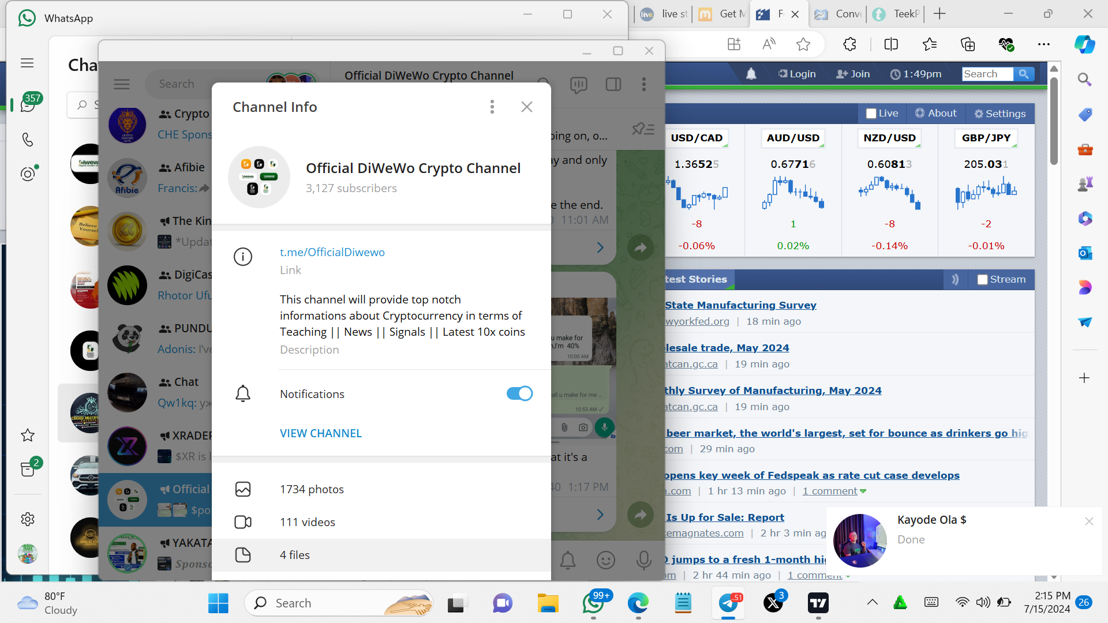Image resolution: width=1108 pixels, height=623 pixels.
Task: Click the WhatsApp Calls phone icon
Action: click(27, 140)
